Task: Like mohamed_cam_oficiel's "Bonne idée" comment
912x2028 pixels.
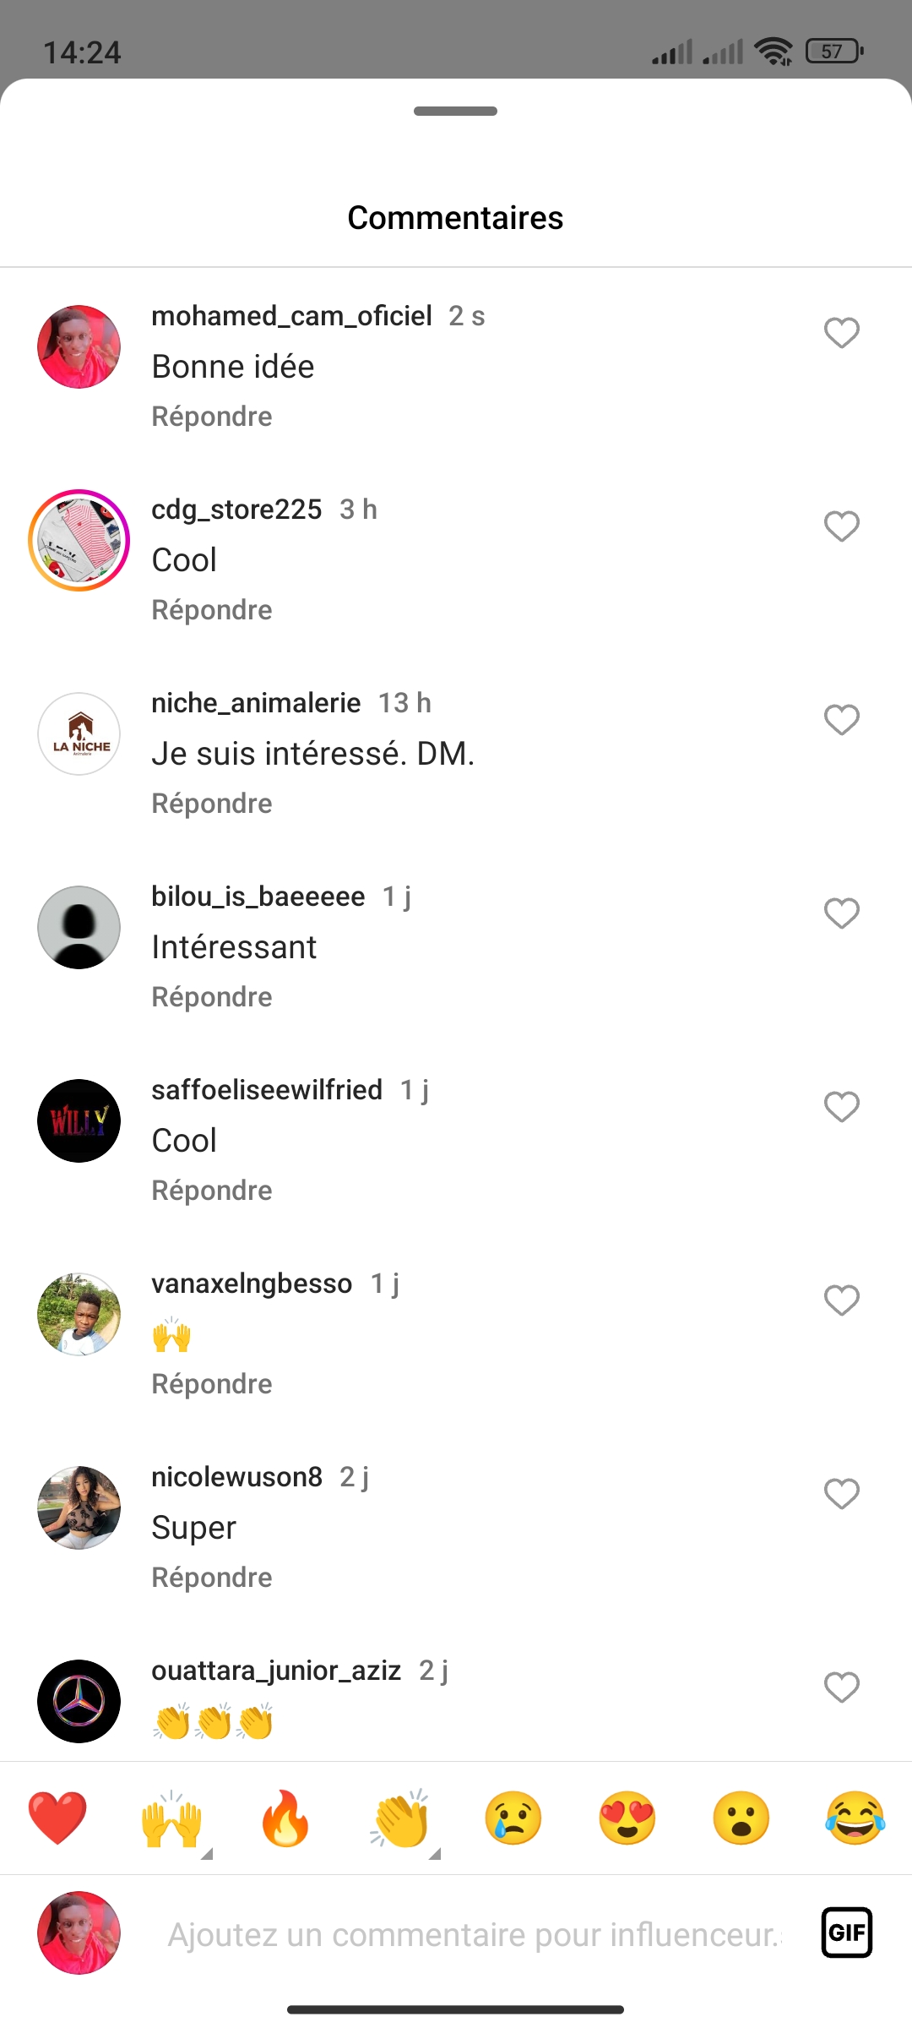Action: coord(841,333)
